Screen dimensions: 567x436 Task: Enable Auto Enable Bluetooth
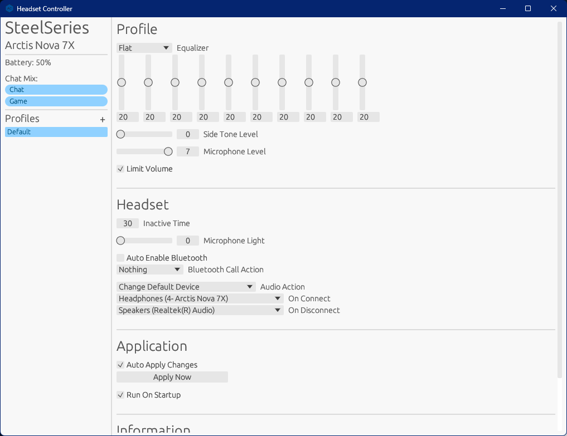click(x=120, y=257)
